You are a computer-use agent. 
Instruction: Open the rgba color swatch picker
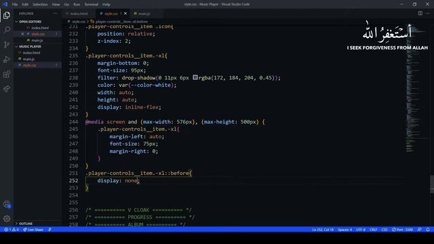point(195,77)
